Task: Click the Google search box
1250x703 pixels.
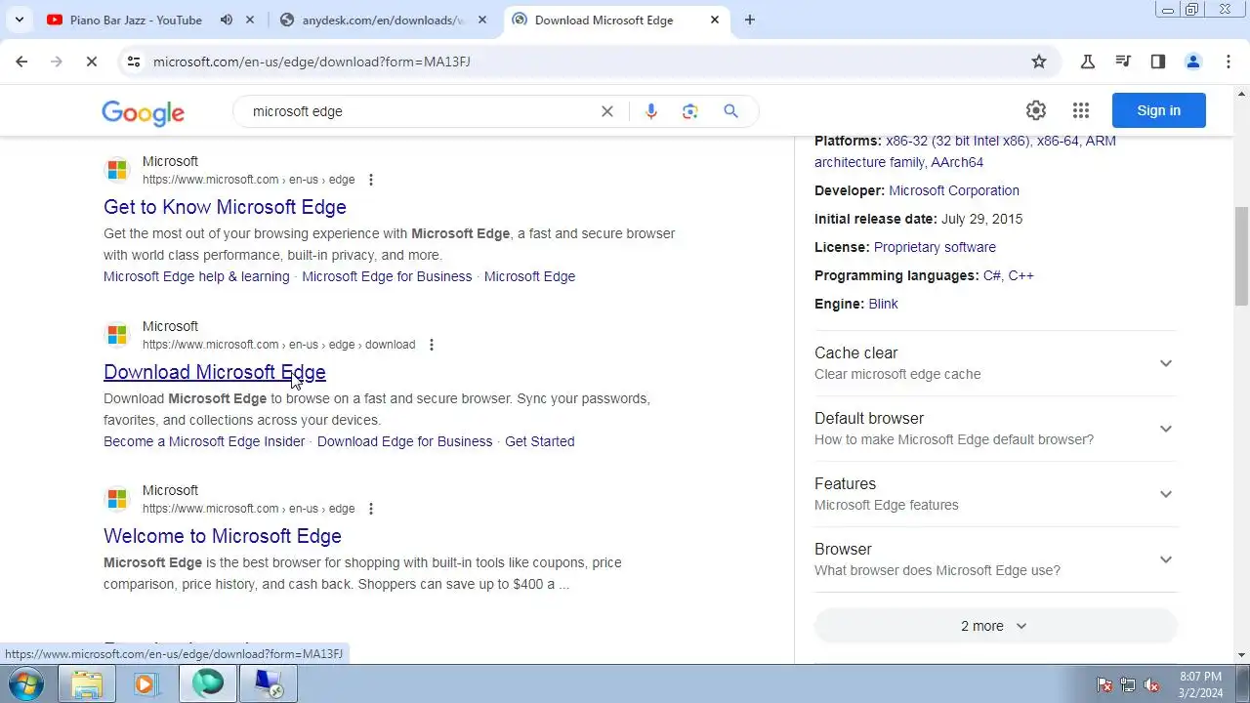Action: [x=420, y=111]
